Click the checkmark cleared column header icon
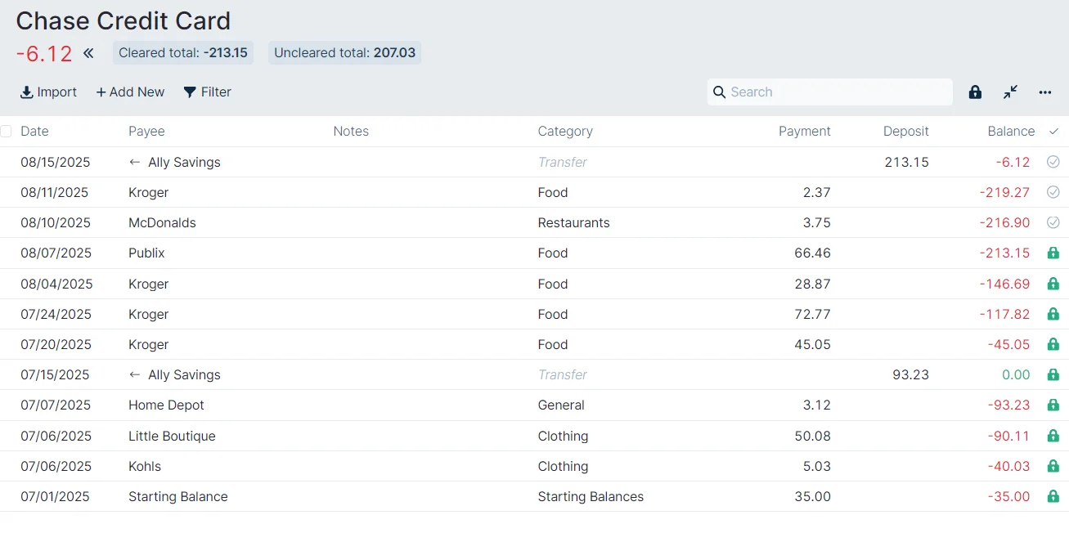Image resolution: width=1069 pixels, height=533 pixels. (x=1053, y=131)
